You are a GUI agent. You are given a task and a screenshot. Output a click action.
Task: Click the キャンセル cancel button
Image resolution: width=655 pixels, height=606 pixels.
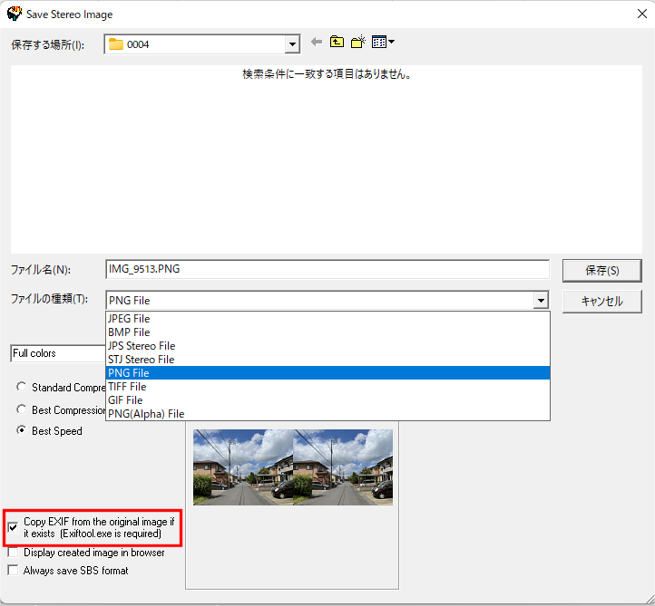(602, 301)
